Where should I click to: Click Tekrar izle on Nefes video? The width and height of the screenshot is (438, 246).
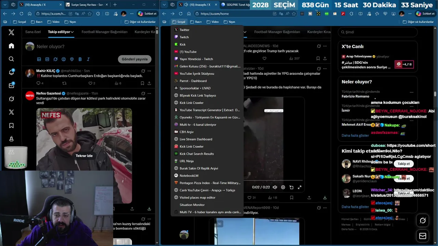point(84,156)
